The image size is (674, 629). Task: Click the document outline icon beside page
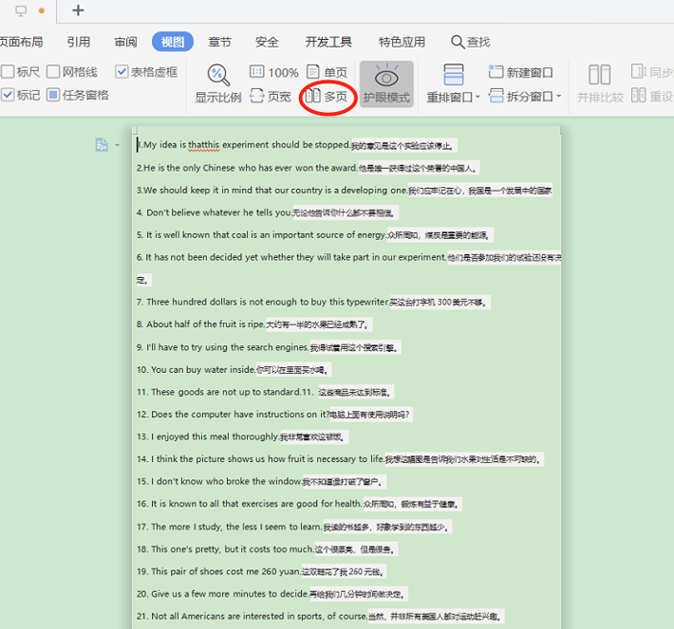coord(102,145)
